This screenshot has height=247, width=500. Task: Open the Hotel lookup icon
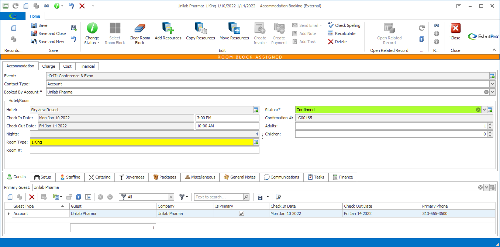[x=256, y=110]
